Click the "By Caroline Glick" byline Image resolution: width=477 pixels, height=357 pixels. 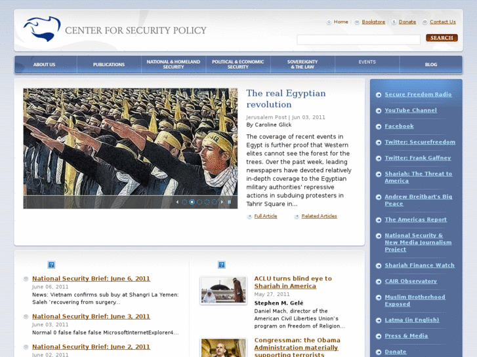268,125
